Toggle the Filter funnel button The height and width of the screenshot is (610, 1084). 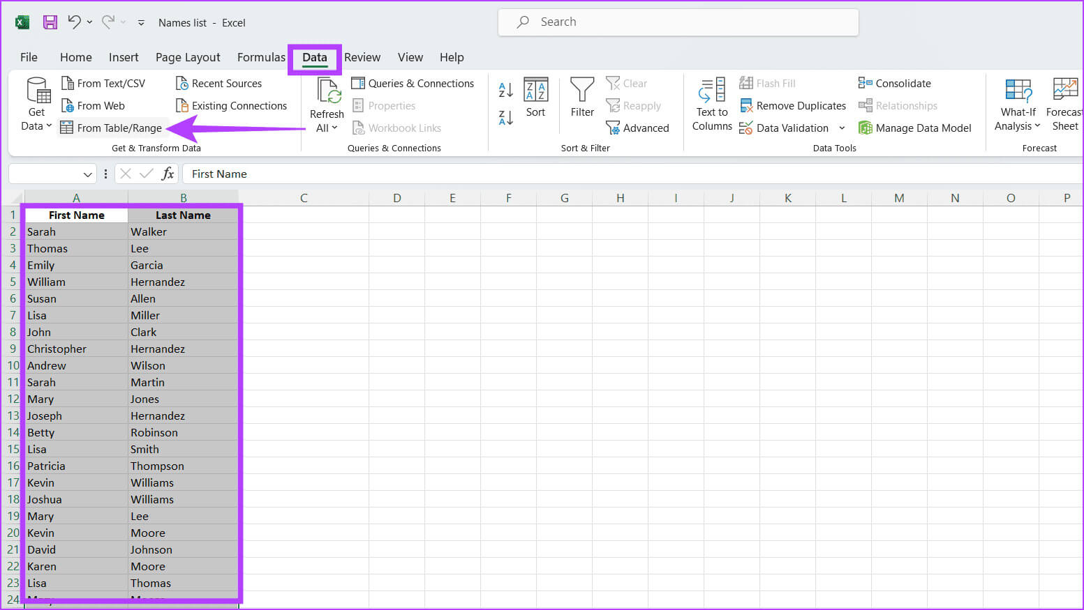(x=582, y=98)
